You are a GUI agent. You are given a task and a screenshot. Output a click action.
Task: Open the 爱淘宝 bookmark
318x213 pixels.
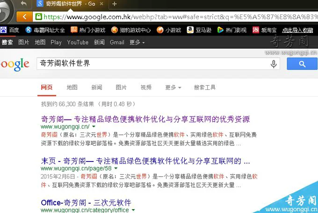tap(264, 30)
